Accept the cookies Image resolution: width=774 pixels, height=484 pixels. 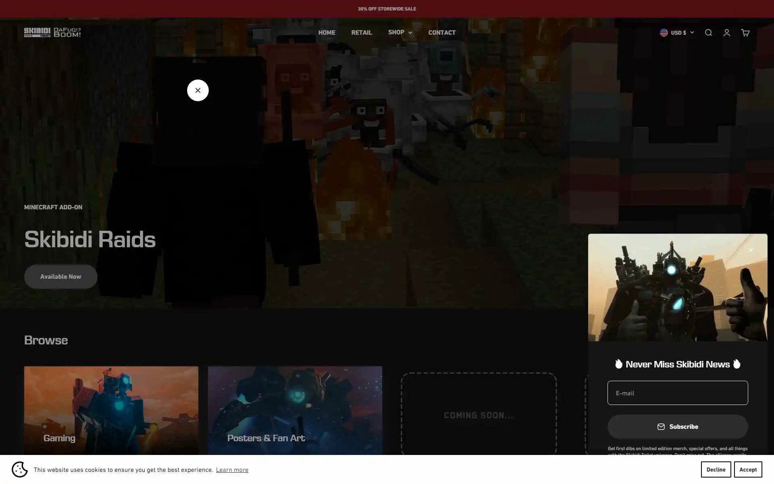pyautogui.click(x=748, y=469)
